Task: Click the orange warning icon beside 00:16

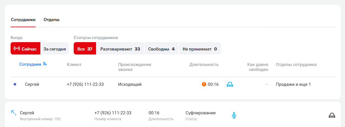Action: 204,84
